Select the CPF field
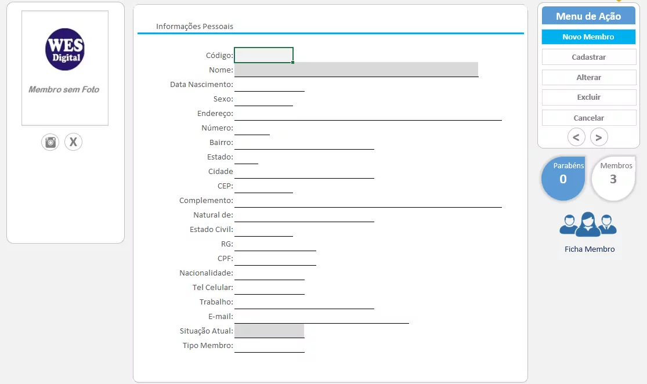Viewport: 647px width, 384px height. tap(275, 258)
